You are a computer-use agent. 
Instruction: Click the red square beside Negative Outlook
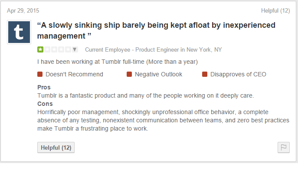129,74
